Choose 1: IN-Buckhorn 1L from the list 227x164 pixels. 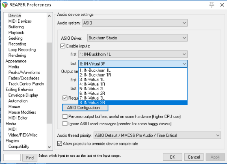tap(133, 70)
